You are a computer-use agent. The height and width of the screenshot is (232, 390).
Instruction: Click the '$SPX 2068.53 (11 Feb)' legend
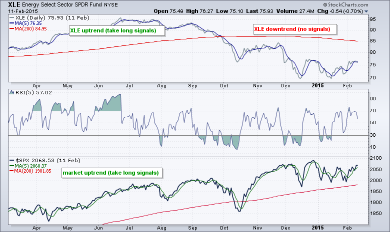pos(45,161)
